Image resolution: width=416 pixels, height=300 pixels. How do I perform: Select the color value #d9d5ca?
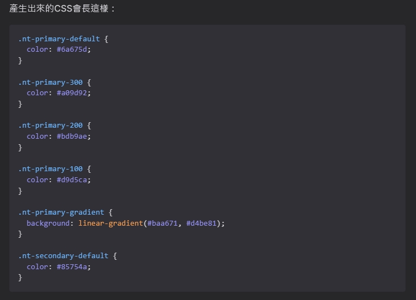click(72, 180)
